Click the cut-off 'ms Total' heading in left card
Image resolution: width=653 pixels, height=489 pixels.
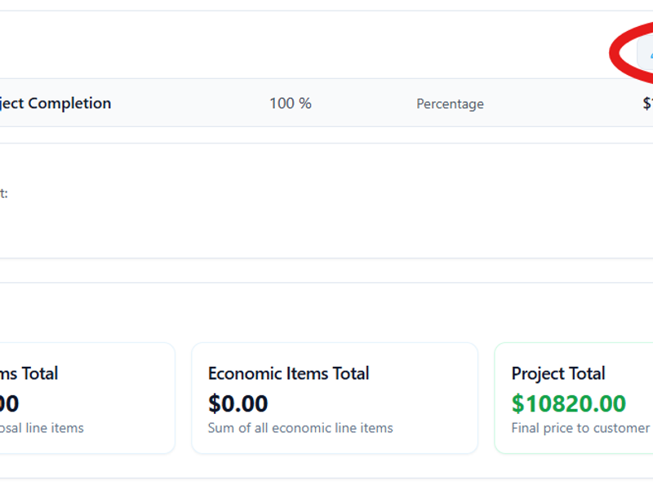[x=29, y=373]
